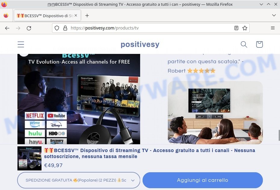The width and height of the screenshot is (280, 190).
Task: Open a new browser tab
Action: pyautogui.click(x=87, y=16)
